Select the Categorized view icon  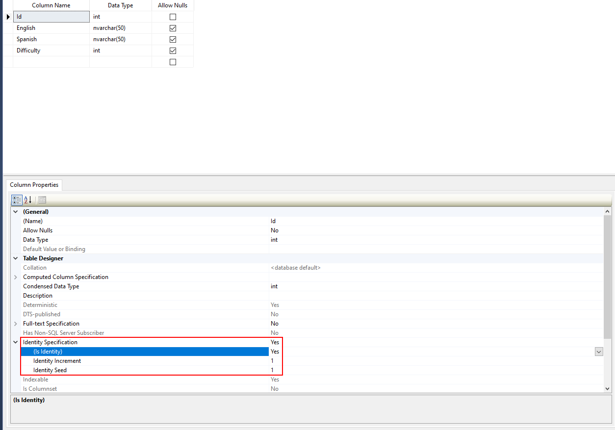pyautogui.click(x=16, y=200)
